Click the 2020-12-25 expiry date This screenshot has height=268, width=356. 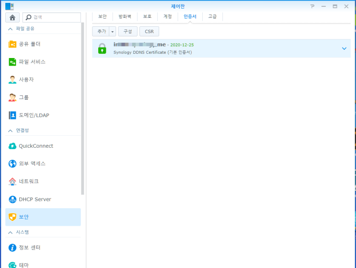point(182,45)
